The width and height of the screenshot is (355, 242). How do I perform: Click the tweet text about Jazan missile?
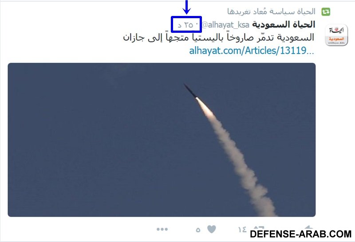pyautogui.click(x=218, y=37)
